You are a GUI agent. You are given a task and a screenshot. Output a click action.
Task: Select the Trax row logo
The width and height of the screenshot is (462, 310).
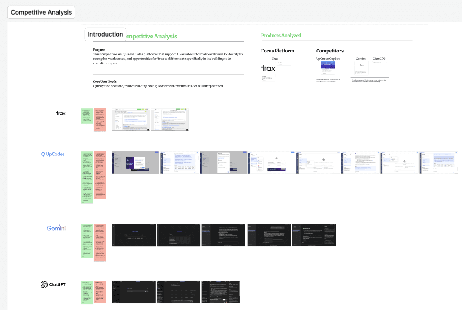(61, 113)
